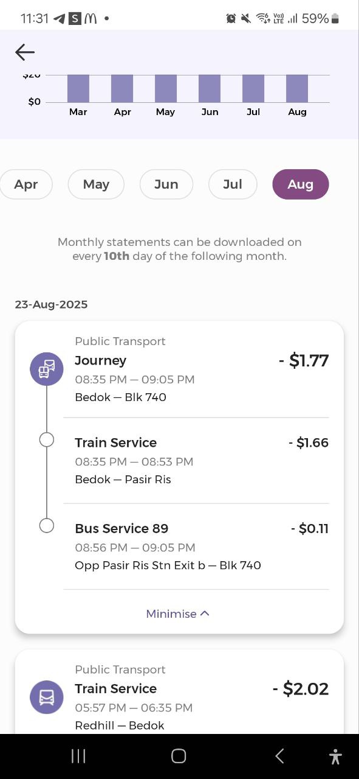The image size is (359, 779).
Task: Select the Apr month chip
Action: coord(26,184)
